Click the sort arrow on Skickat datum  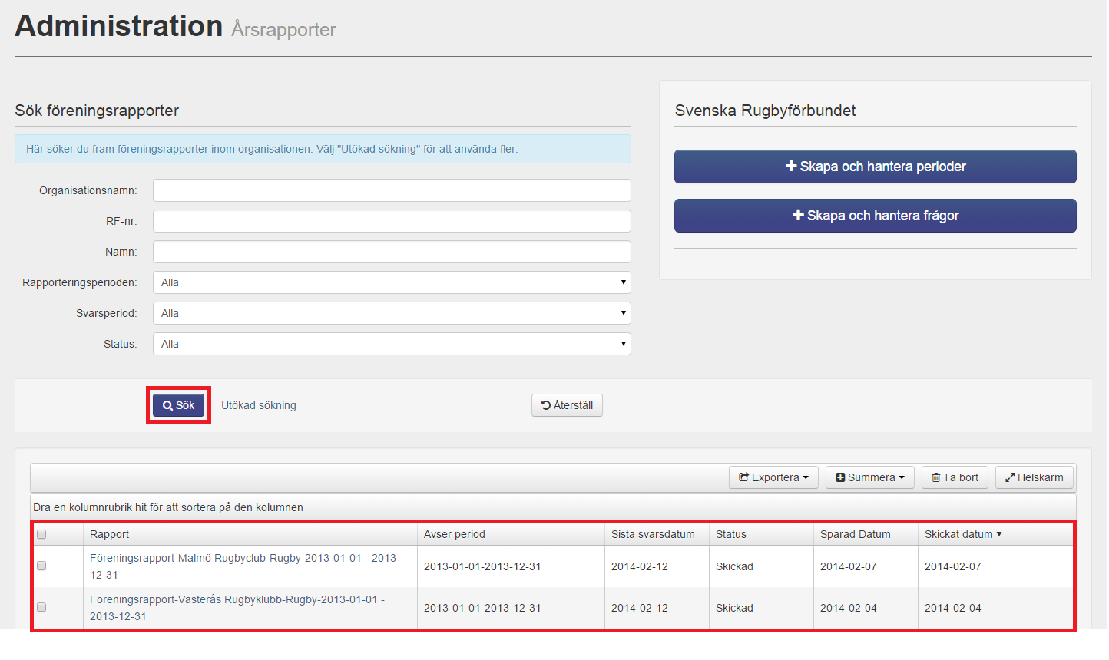click(999, 534)
